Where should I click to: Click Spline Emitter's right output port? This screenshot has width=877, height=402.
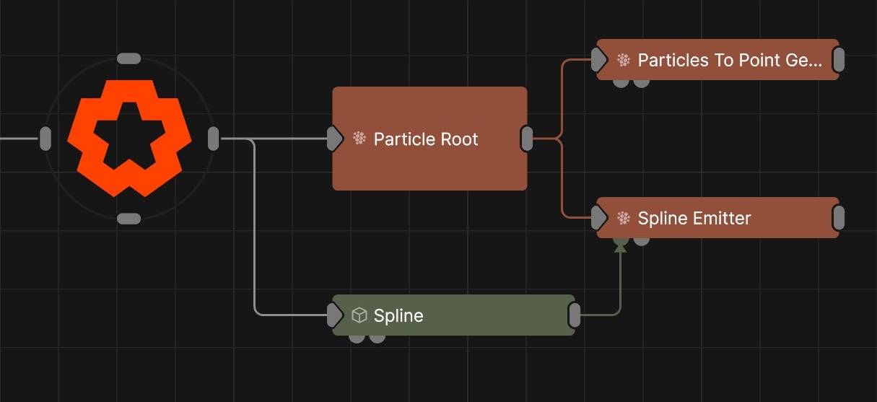click(839, 218)
